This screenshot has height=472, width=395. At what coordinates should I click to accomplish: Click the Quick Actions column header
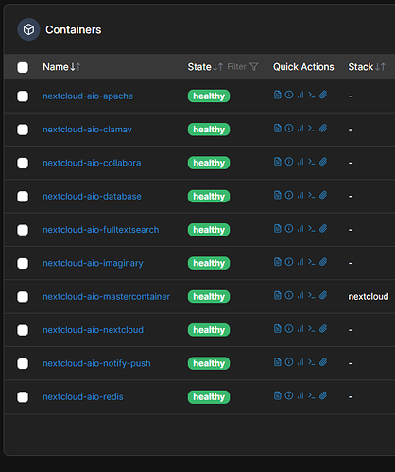click(303, 67)
